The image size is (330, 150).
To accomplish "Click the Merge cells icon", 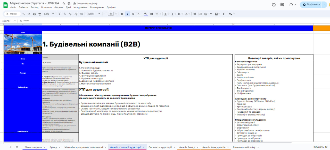I will point(157,14).
